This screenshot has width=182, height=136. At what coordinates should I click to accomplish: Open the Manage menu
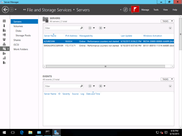145,10
